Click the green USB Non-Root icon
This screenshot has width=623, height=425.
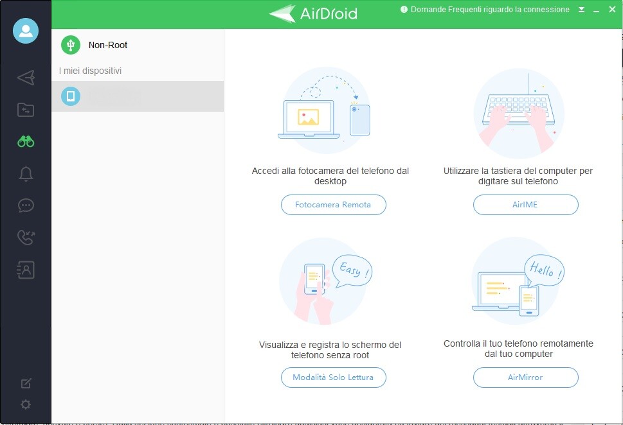[69, 45]
